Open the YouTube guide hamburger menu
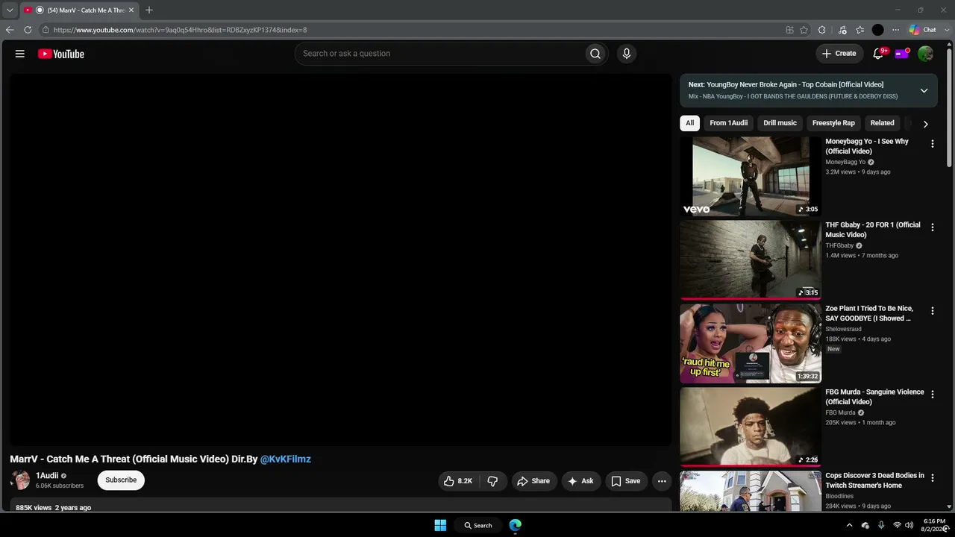Viewport: 955px width, 537px height. (20, 54)
